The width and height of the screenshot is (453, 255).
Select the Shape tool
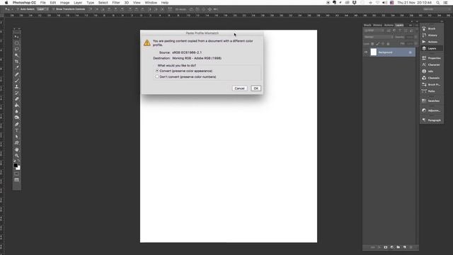16,143
